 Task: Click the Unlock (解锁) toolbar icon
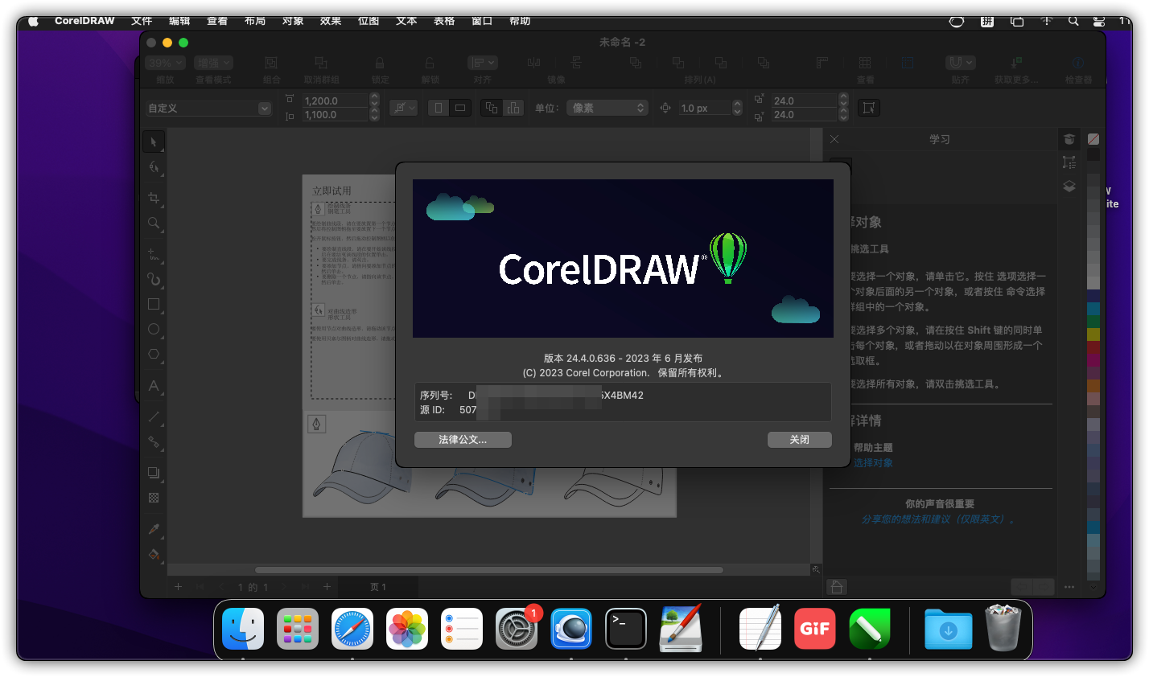430,63
